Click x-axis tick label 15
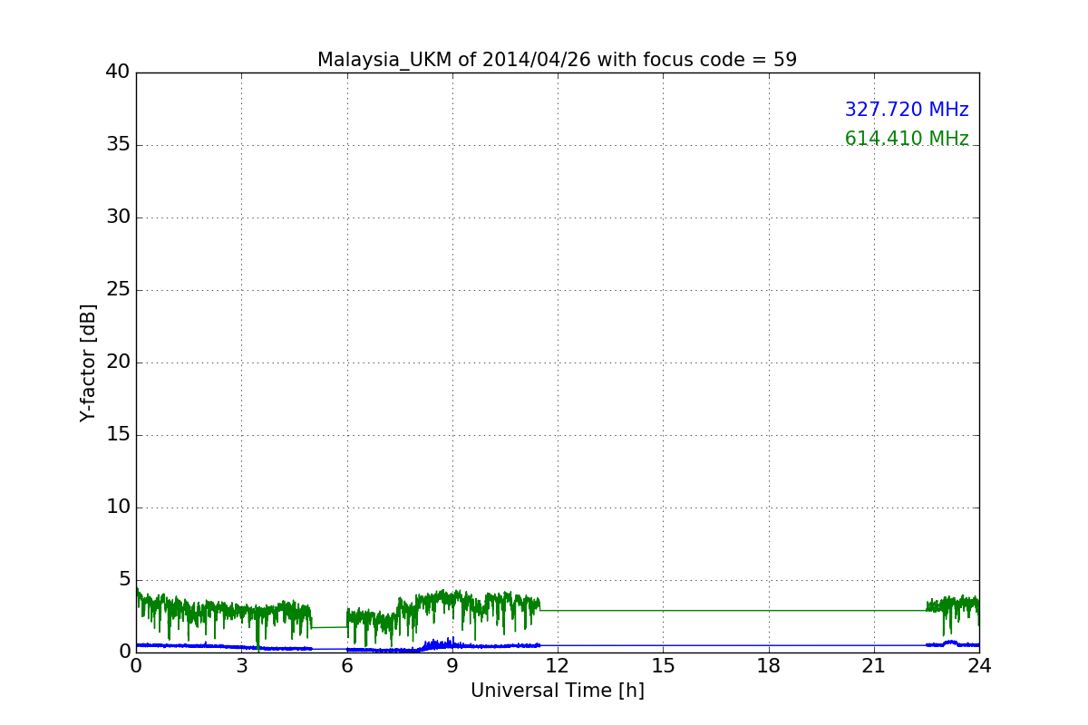This screenshot has height=725, width=1088. click(x=663, y=665)
